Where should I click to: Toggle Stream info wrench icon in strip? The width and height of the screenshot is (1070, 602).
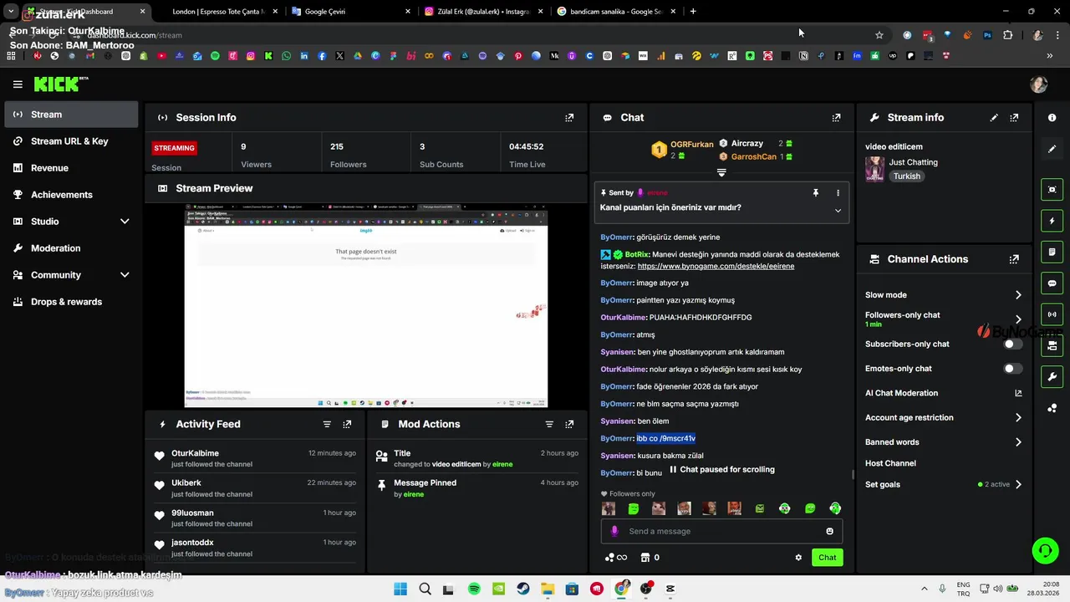click(x=1052, y=377)
